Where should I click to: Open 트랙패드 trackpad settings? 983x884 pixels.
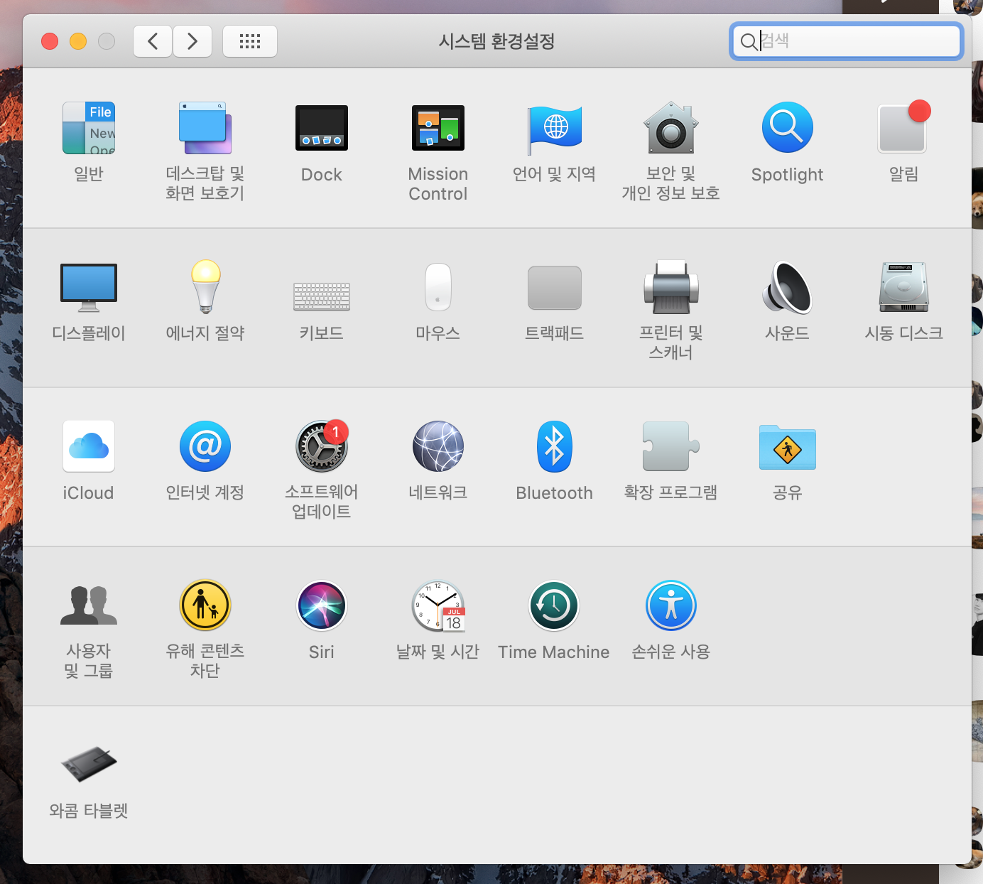click(x=555, y=288)
